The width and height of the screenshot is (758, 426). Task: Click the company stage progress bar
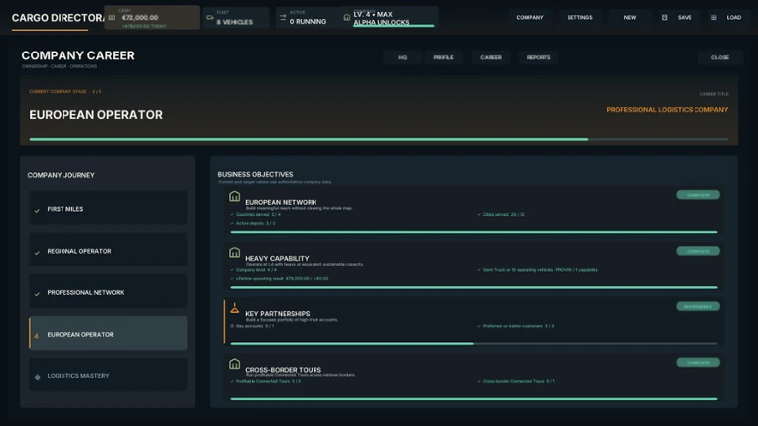379,139
